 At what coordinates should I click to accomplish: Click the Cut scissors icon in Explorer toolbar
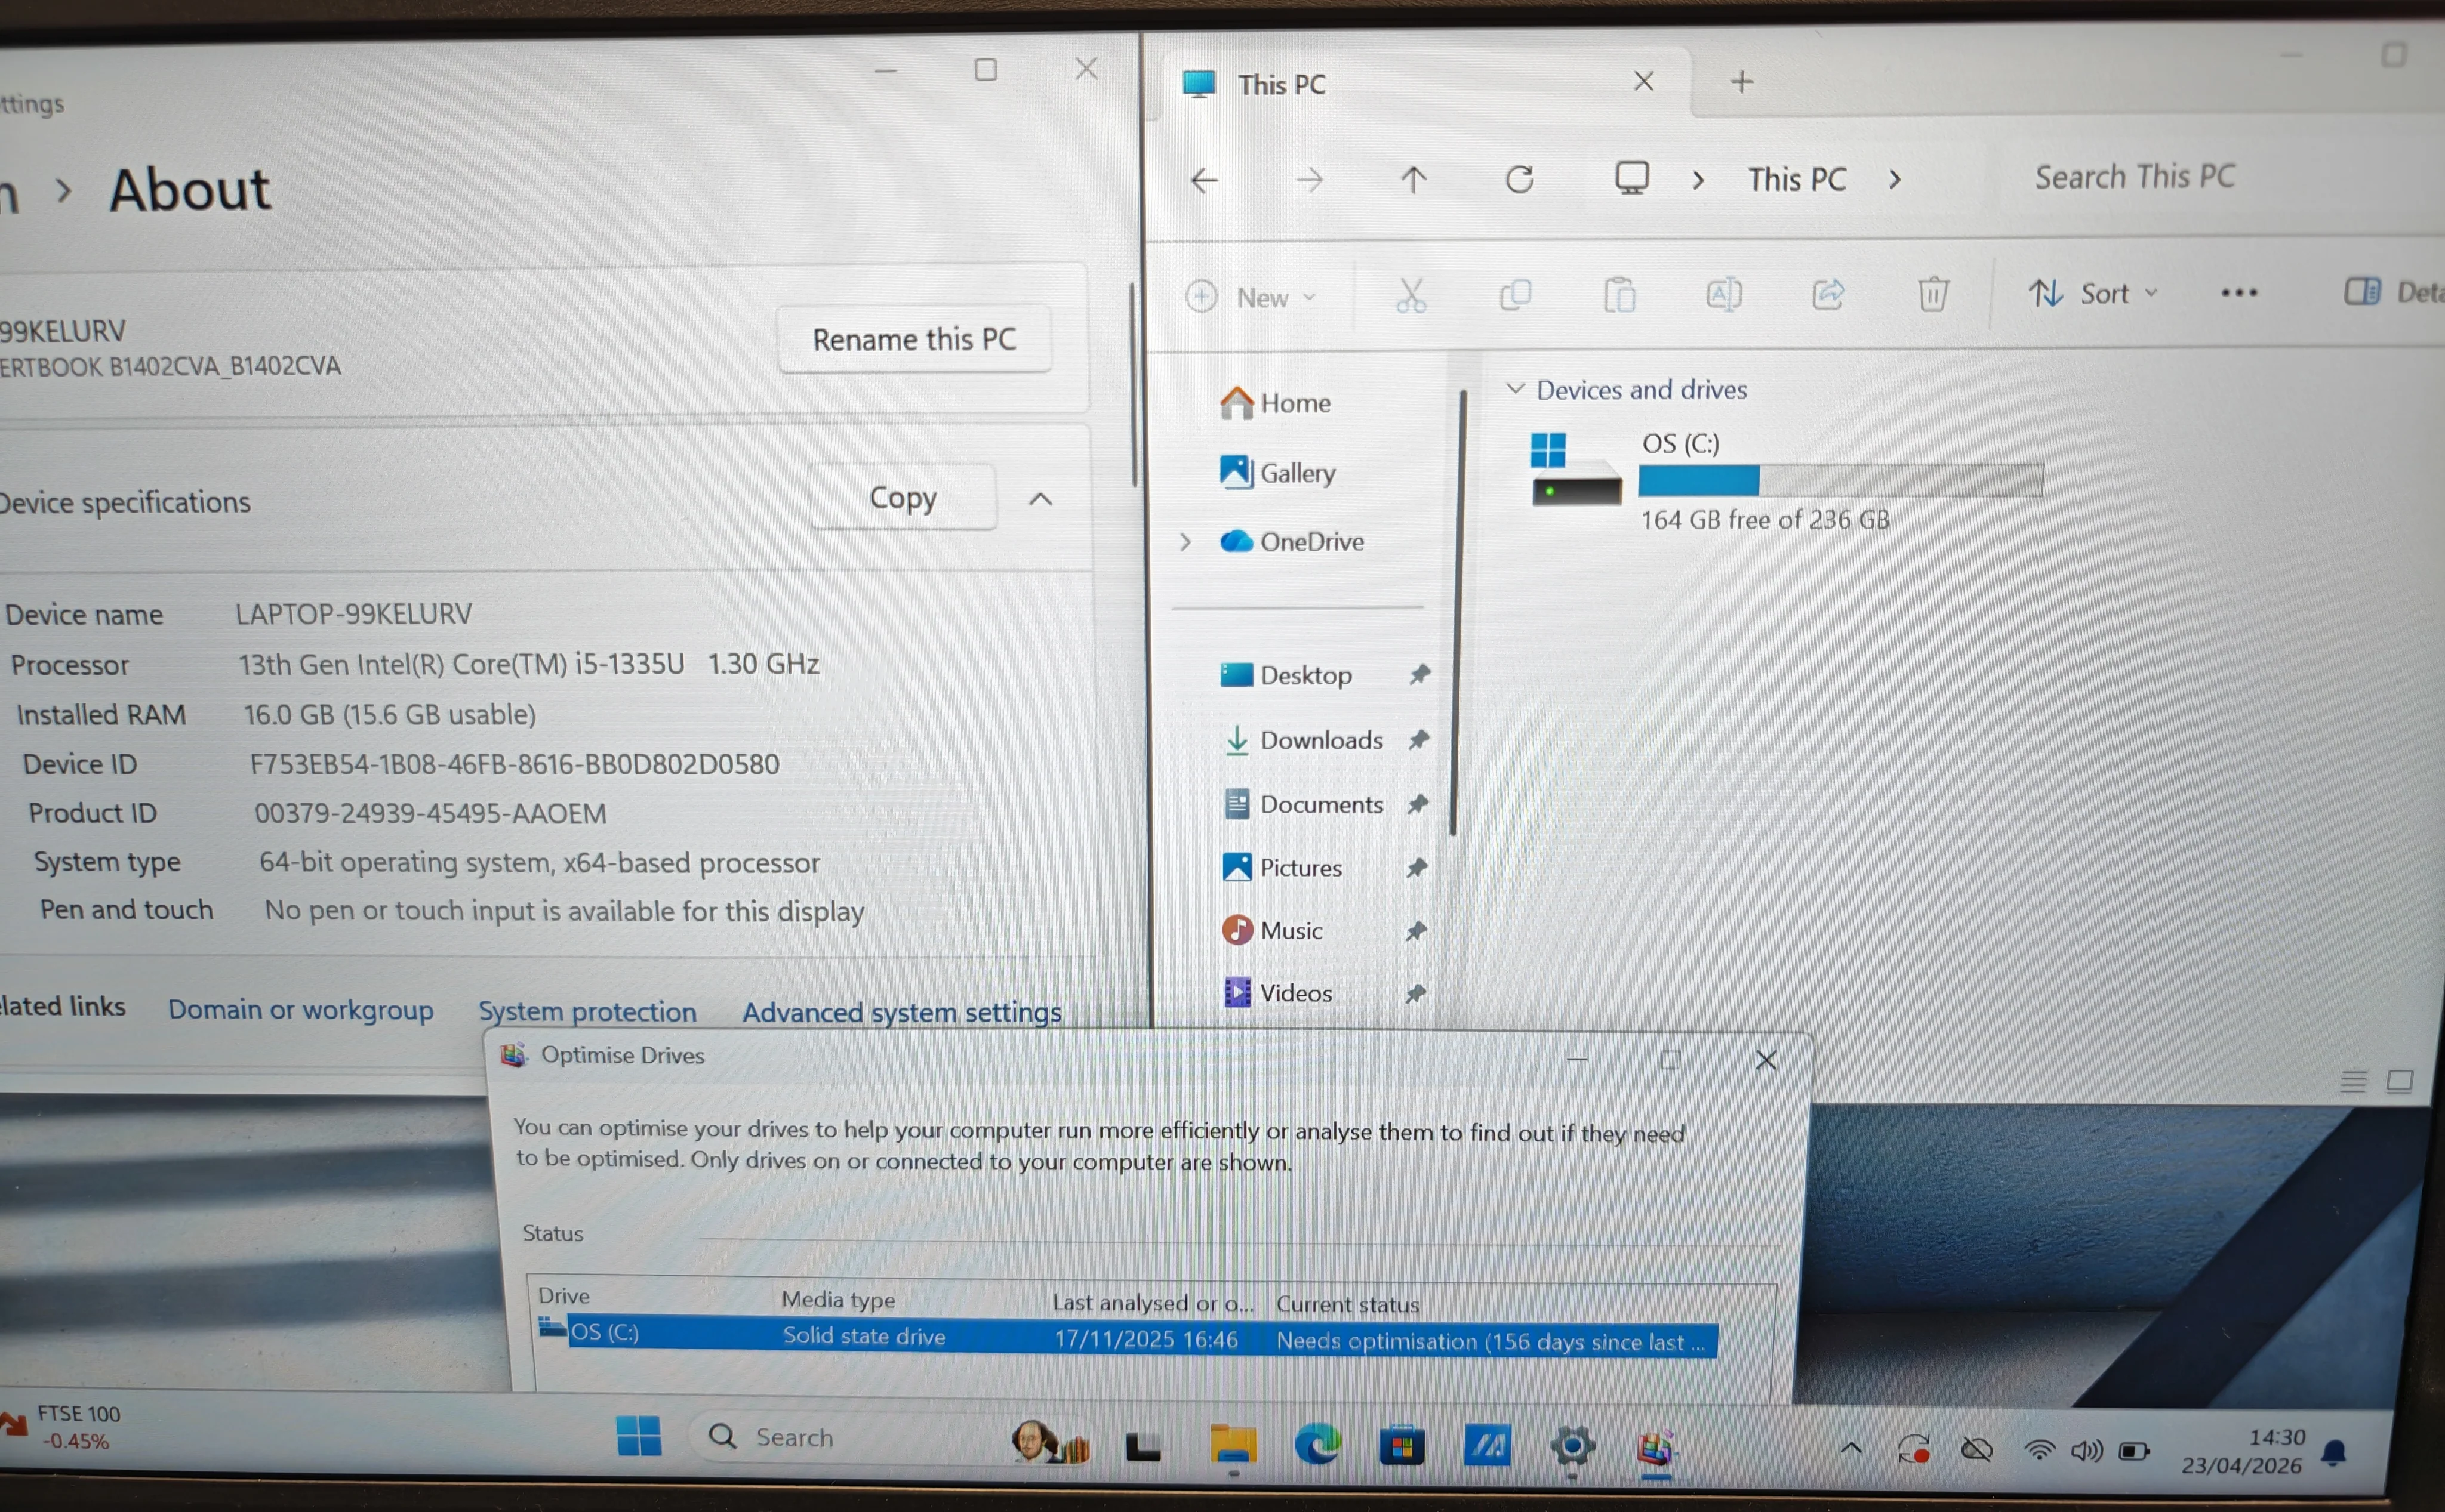click(x=1411, y=296)
